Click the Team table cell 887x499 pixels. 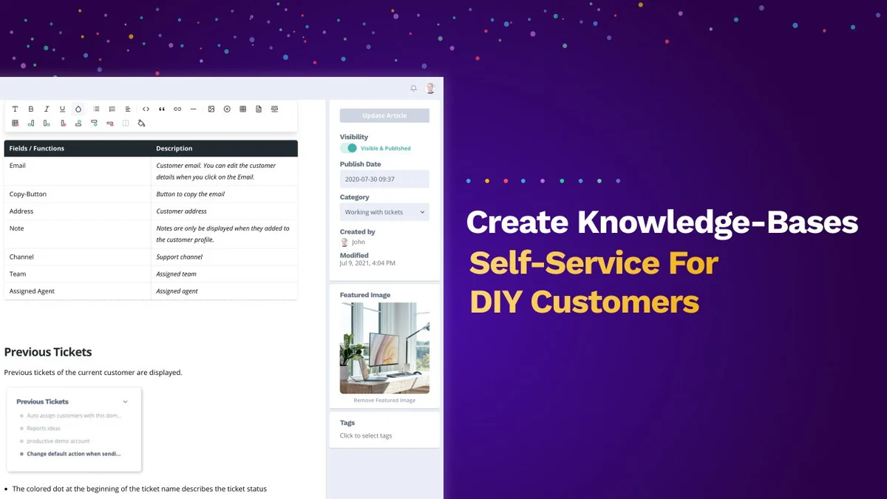(77, 274)
